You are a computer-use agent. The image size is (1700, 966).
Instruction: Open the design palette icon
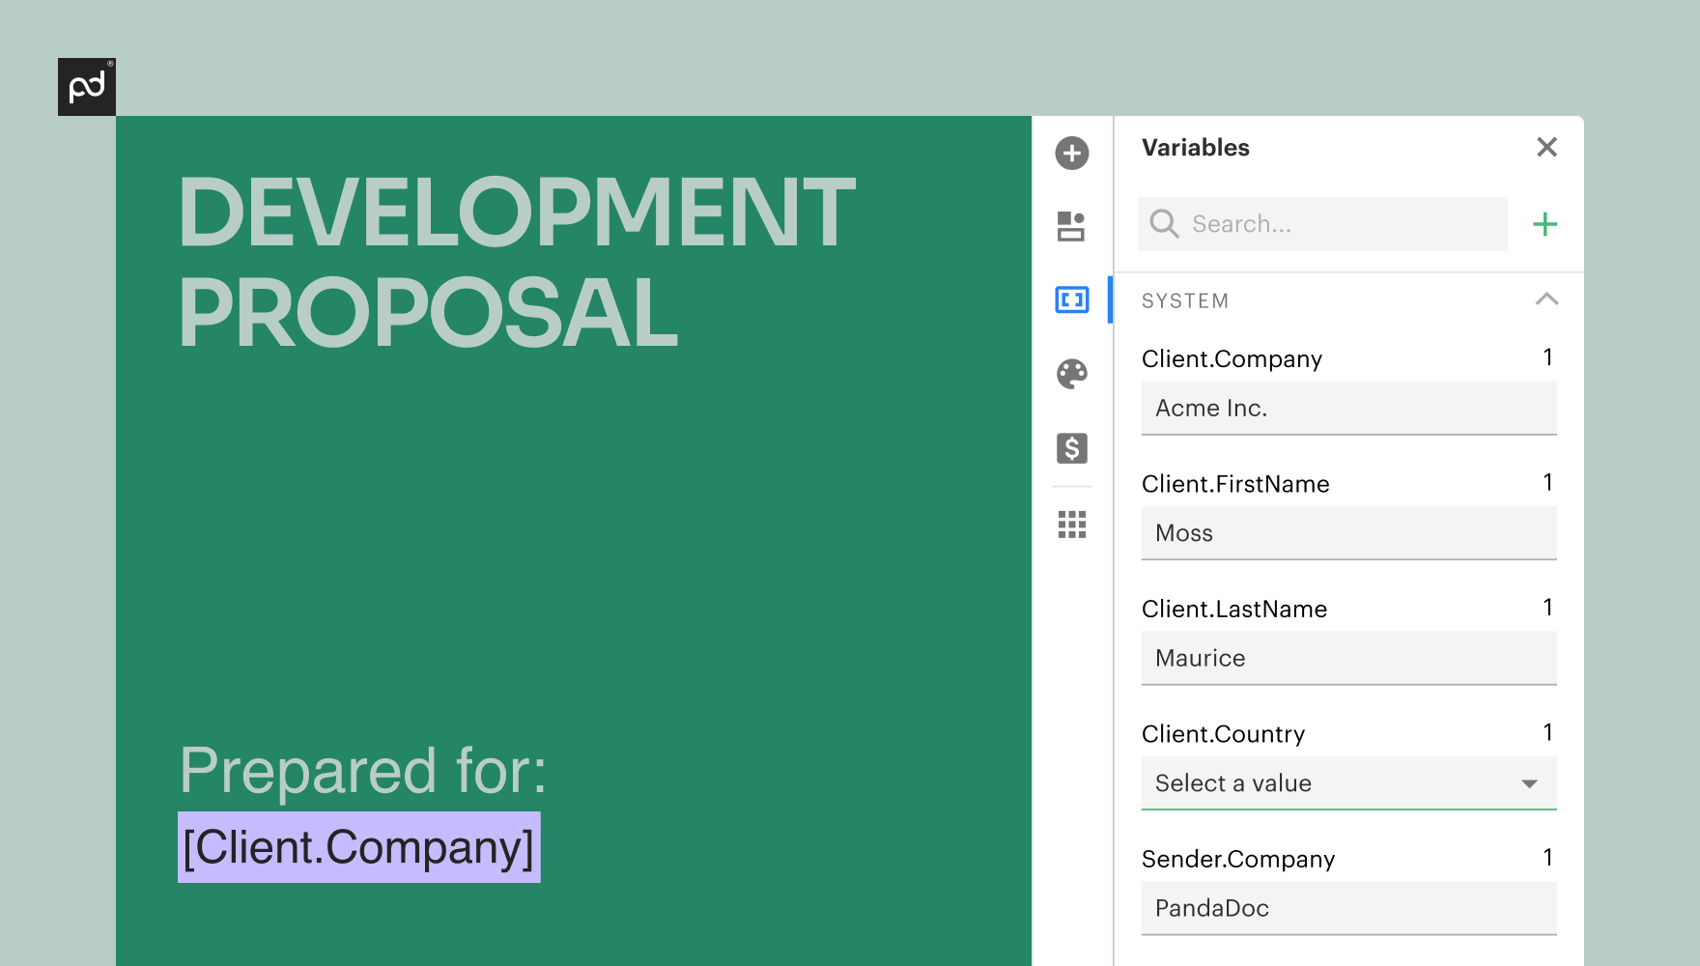(1071, 374)
